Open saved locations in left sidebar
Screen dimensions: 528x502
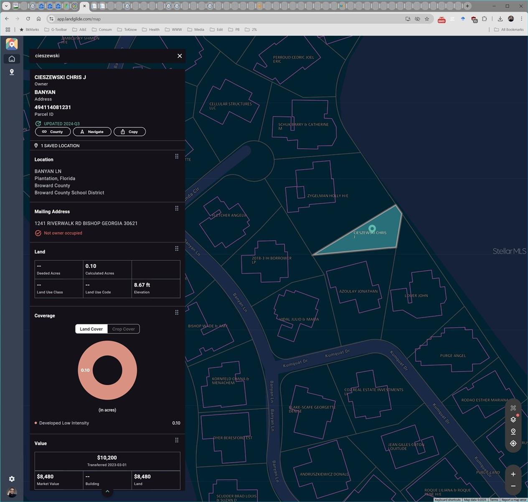(12, 72)
